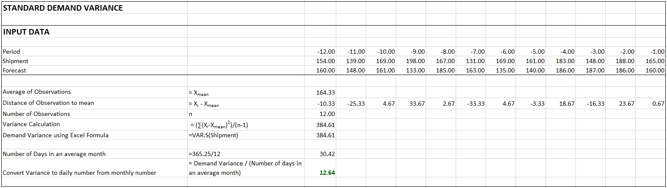Click forecast value 185.00
This screenshot has height=188, width=667.
[446, 70]
